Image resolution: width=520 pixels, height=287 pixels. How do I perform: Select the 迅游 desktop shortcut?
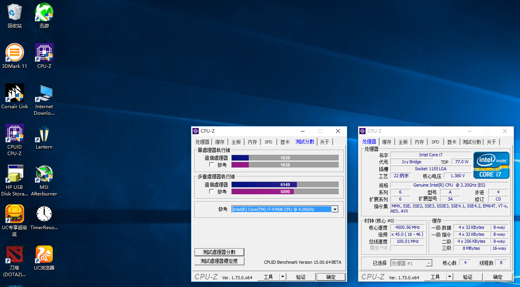(x=44, y=16)
